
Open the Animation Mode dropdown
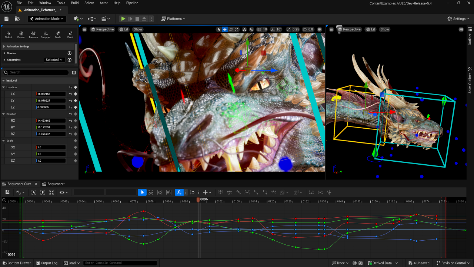point(47,19)
